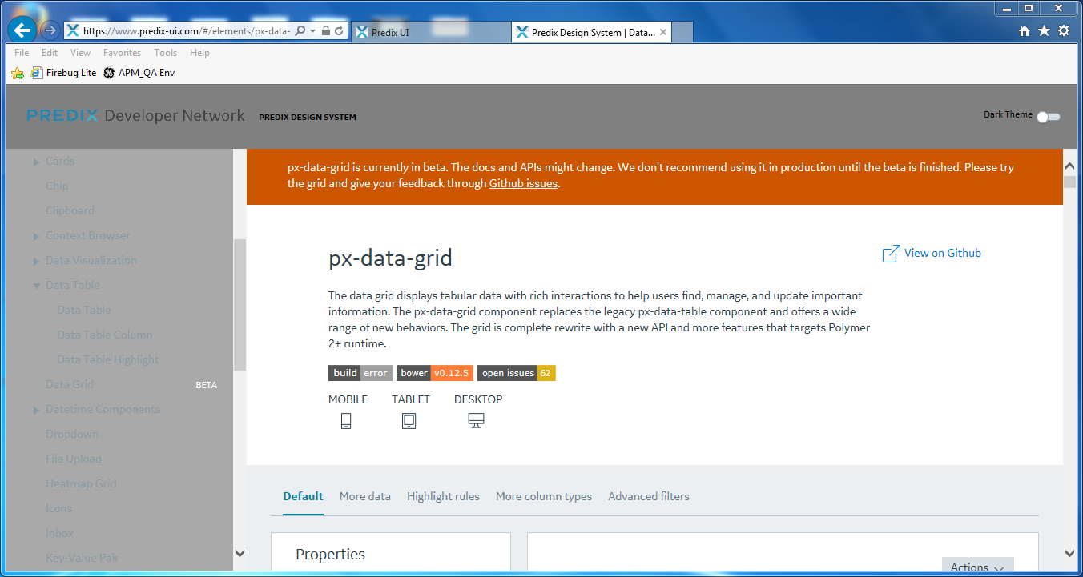Screen dimensions: 1083x577
Task: Open the Firebug Lite bookmark
Action: tap(63, 73)
